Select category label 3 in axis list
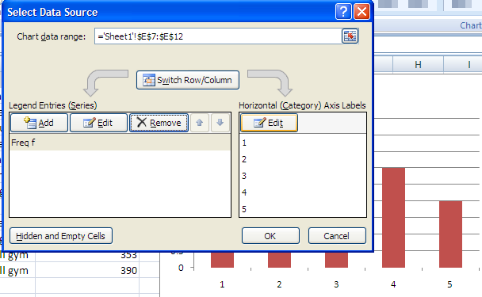The width and height of the screenshot is (482, 297). click(x=303, y=176)
